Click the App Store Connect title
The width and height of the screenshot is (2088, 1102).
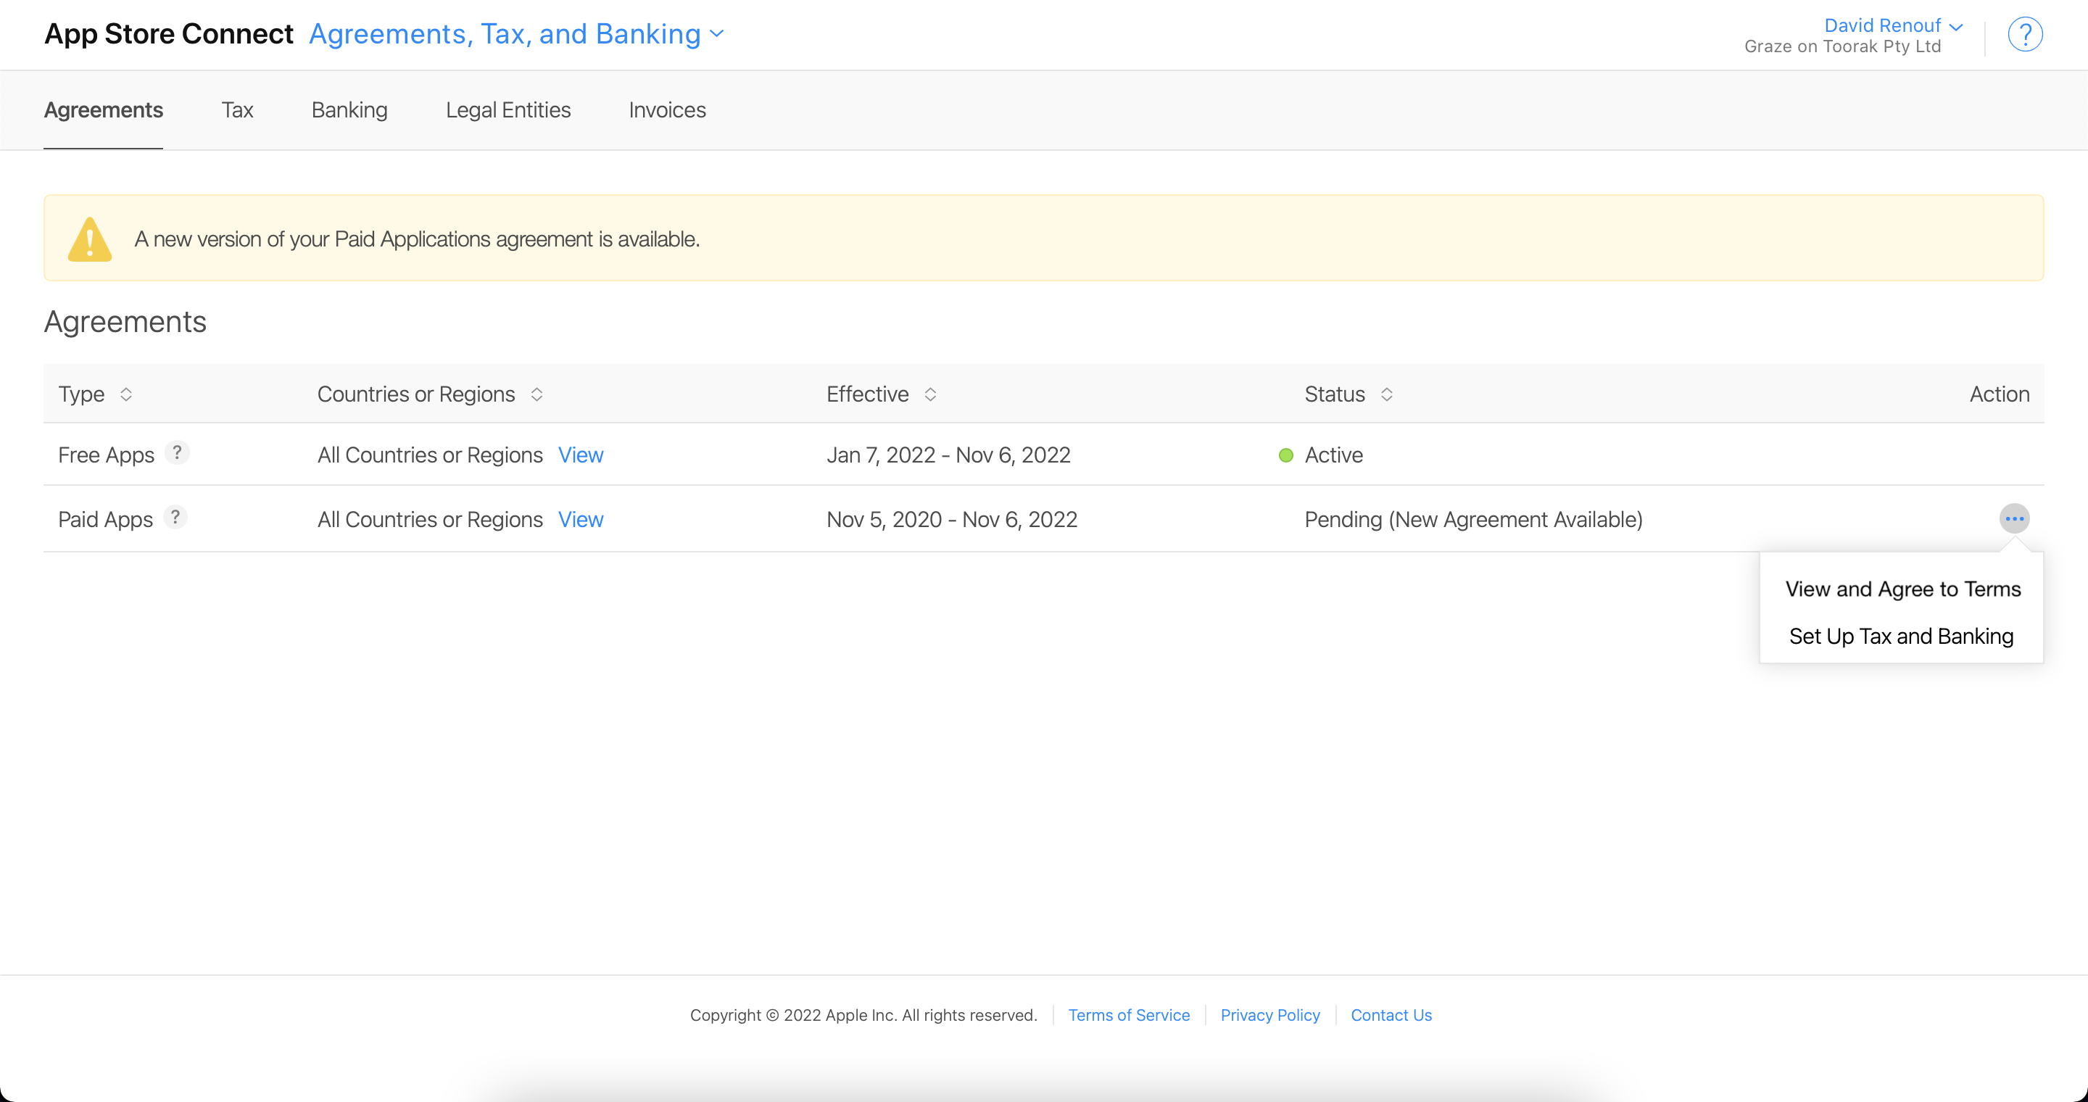tap(169, 34)
